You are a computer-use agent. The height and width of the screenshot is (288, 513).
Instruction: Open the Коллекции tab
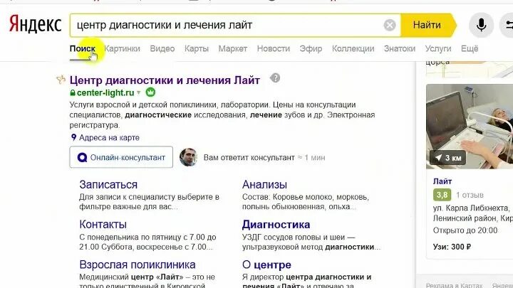pyautogui.click(x=353, y=48)
